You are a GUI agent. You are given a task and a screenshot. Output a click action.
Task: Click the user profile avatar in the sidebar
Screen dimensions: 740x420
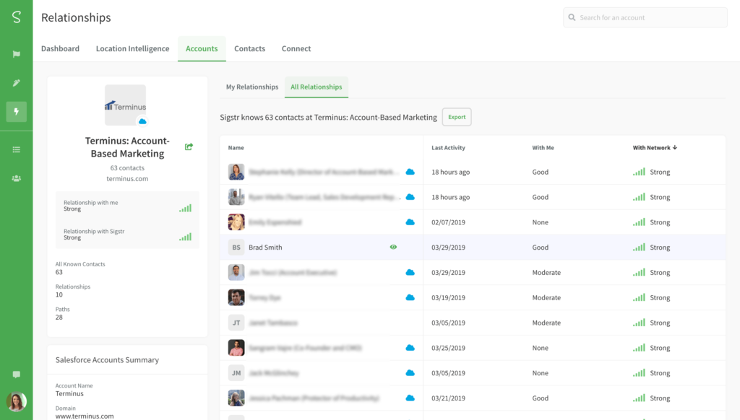(17, 402)
